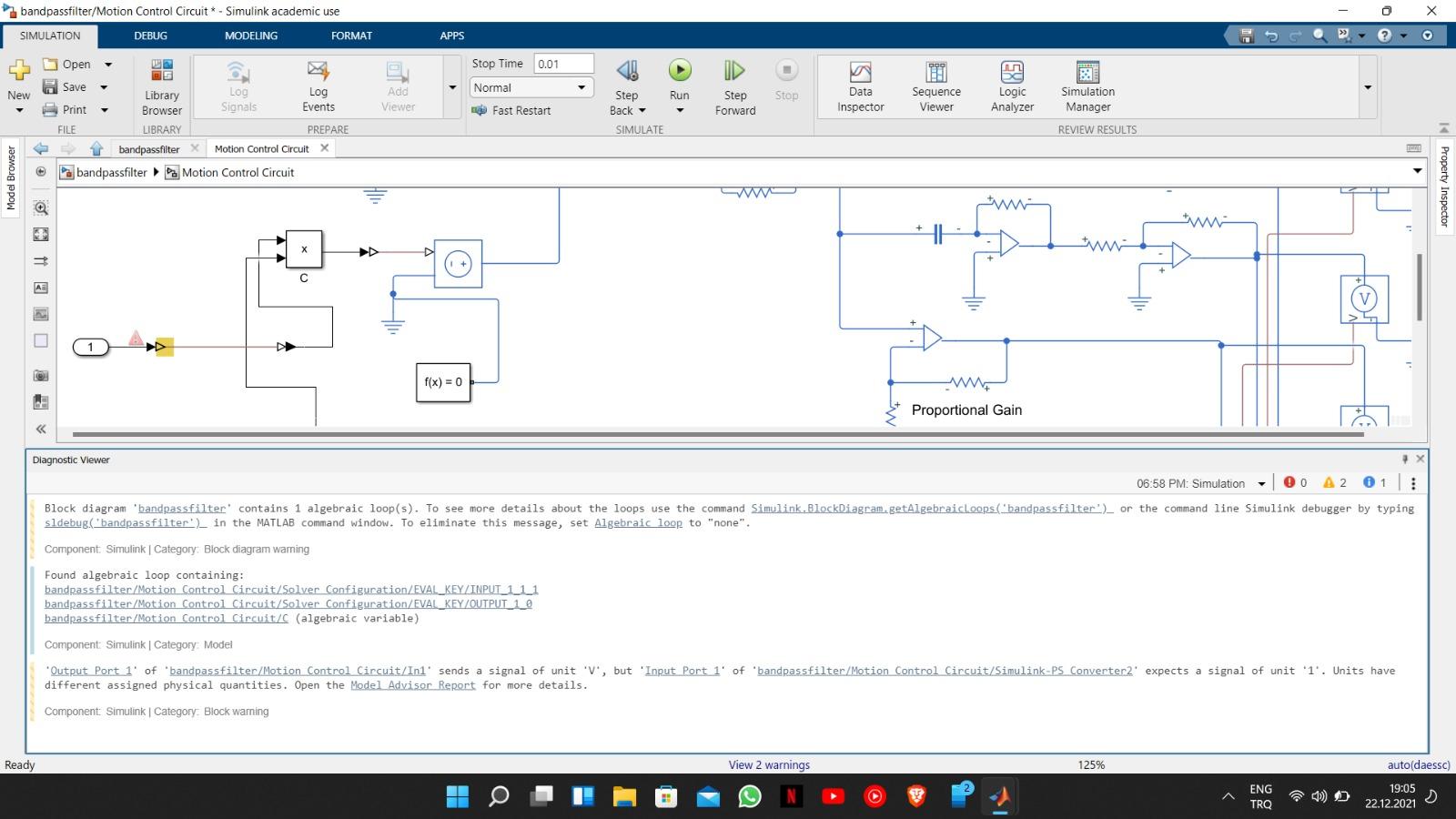Image resolution: width=1456 pixels, height=819 pixels.
Task: Open the Data Inspector
Action: coord(859,86)
